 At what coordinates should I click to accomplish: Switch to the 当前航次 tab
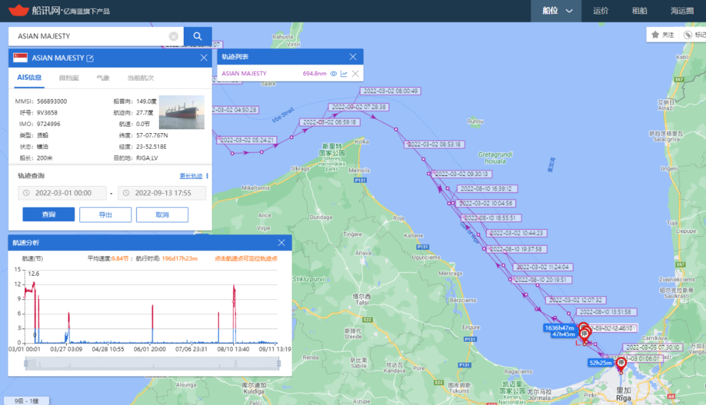tap(140, 78)
